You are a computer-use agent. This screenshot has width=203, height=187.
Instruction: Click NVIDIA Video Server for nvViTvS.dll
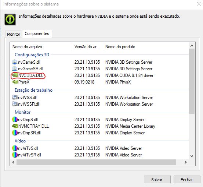click(124, 148)
